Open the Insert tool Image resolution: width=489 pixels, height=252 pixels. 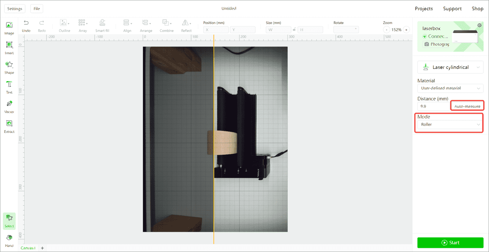[x=9, y=48]
